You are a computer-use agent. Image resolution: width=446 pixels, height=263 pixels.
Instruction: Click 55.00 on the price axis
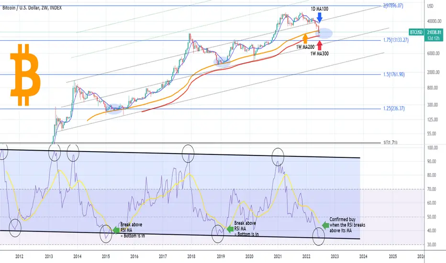(x=432, y=133)
